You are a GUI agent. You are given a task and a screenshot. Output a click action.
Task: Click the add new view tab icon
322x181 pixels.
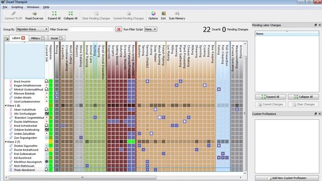pyautogui.click(x=7, y=38)
